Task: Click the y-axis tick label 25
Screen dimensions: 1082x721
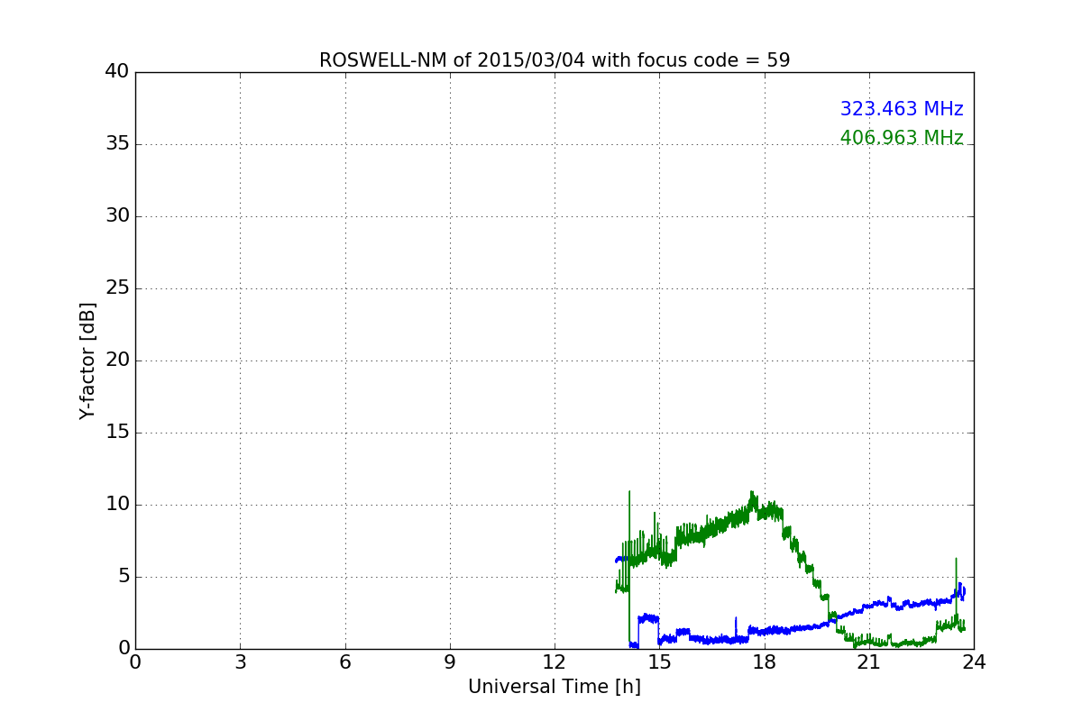Action: pos(117,287)
